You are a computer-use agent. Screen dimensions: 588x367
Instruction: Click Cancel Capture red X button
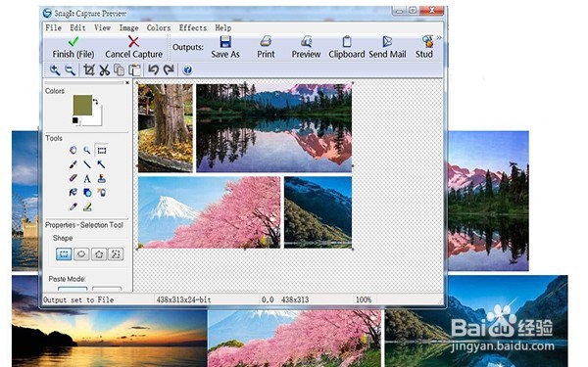point(133,47)
